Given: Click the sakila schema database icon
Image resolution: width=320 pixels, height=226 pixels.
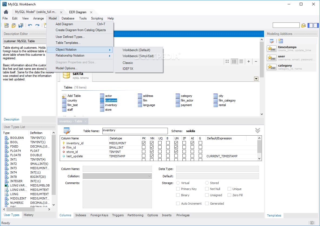Looking at the screenshot, I should (66, 75).
